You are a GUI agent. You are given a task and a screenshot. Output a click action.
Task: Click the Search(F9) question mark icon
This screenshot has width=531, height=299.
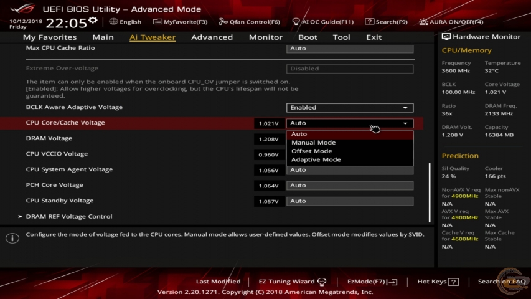point(370,22)
